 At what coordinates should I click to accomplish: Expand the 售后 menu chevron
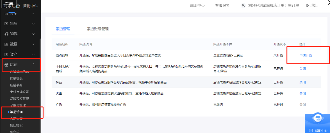tap(33, 24)
